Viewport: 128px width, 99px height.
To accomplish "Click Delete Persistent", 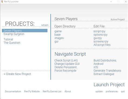I will point(66,67).
